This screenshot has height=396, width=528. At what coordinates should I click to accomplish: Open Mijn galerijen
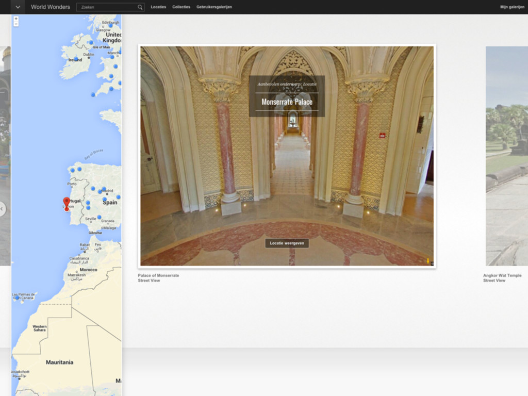point(511,7)
